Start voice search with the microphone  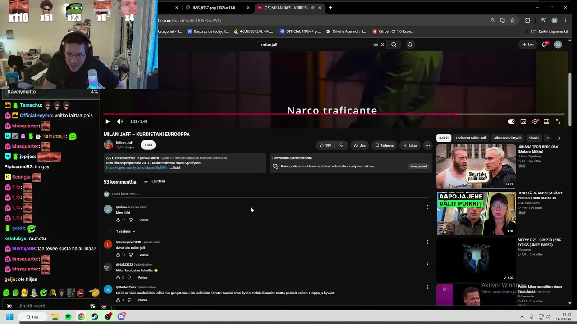(410, 45)
